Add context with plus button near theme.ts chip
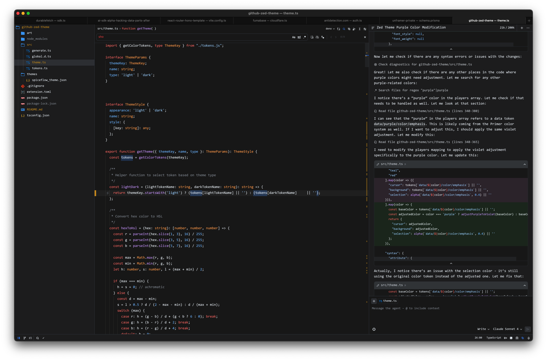This screenshot has height=360, width=547. click(374, 301)
